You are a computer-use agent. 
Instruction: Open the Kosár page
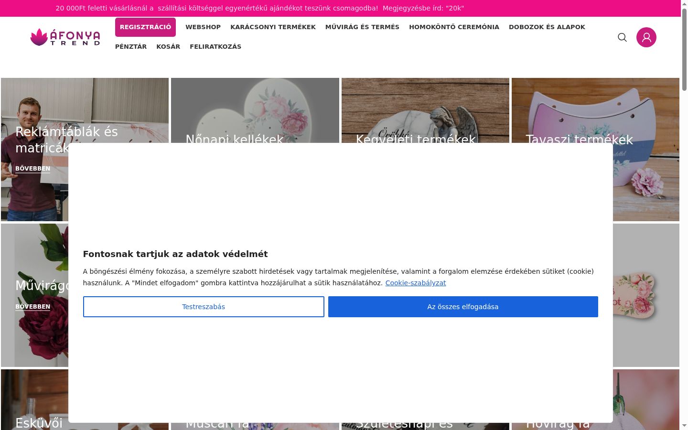click(168, 47)
